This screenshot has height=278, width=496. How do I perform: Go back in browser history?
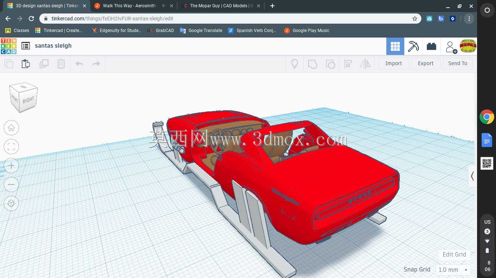(8, 19)
